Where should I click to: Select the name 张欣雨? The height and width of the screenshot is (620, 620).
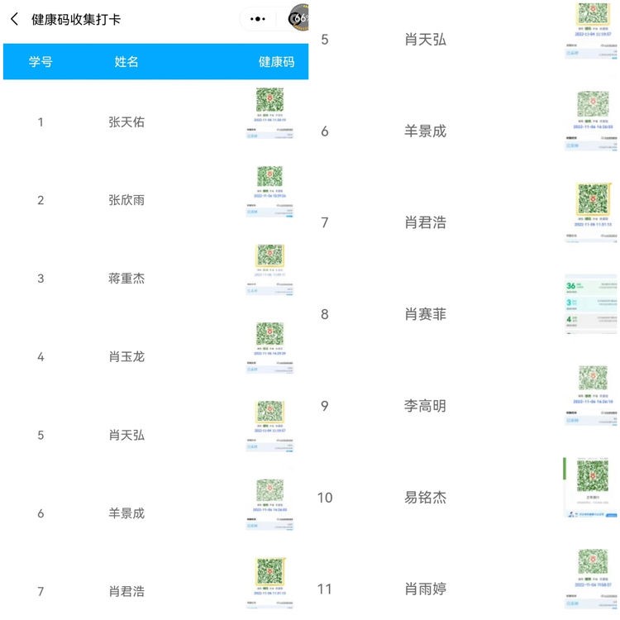pos(126,200)
